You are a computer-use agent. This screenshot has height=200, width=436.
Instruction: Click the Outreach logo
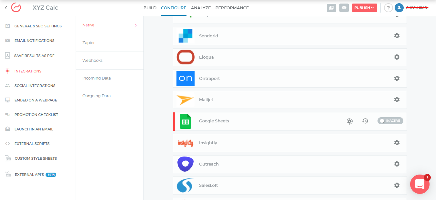coord(186,164)
